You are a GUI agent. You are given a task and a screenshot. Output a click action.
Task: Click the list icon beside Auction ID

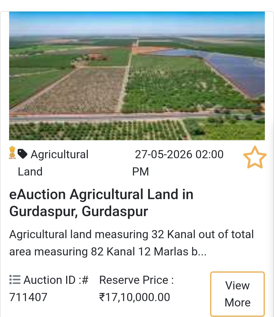click(x=15, y=280)
